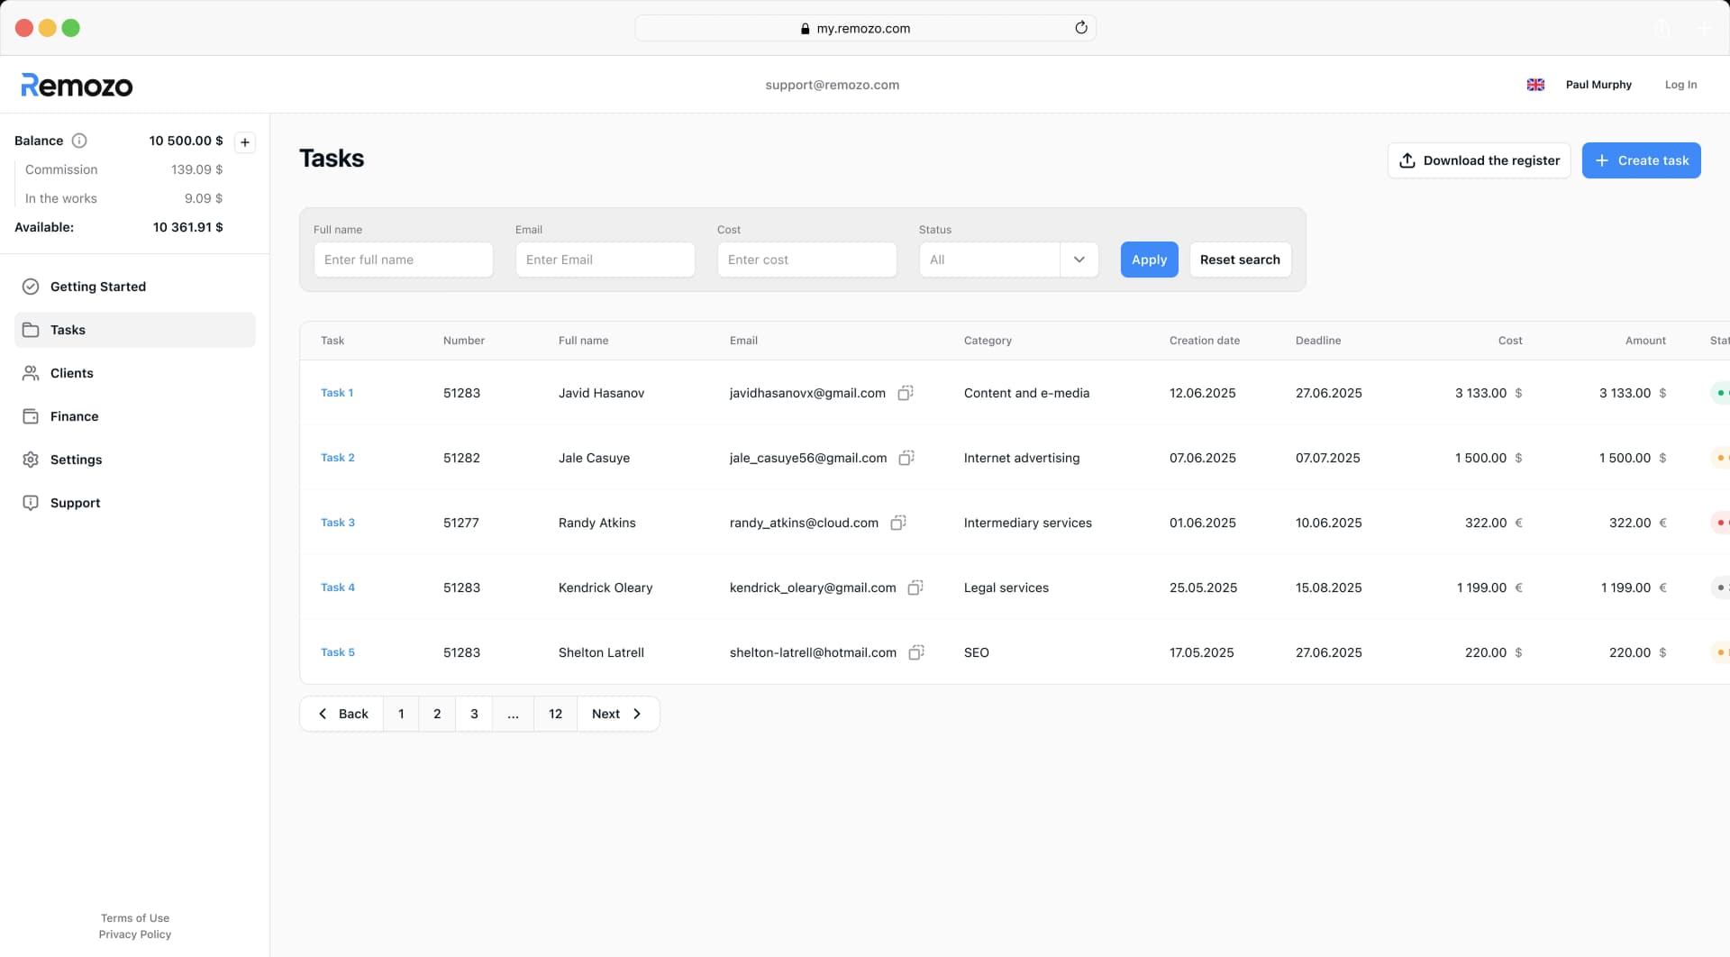Click the Enter full name field
Viewport: 1730px width, 957px height.
[x=403, y=260]
